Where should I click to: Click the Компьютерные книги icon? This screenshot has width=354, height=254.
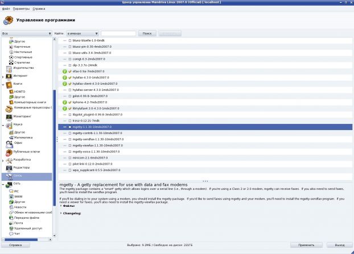[x=11, y=102]
